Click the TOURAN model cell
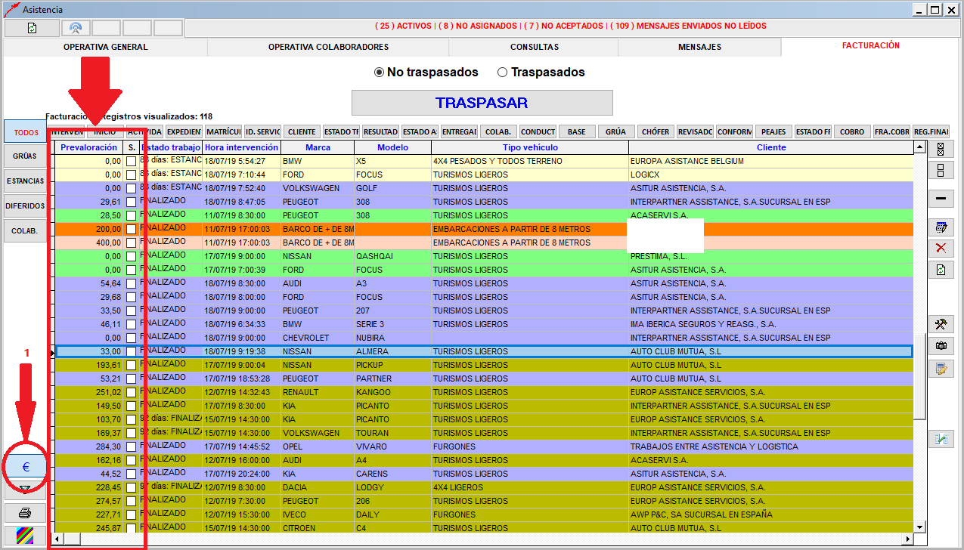964x550 pixels. 392,433
